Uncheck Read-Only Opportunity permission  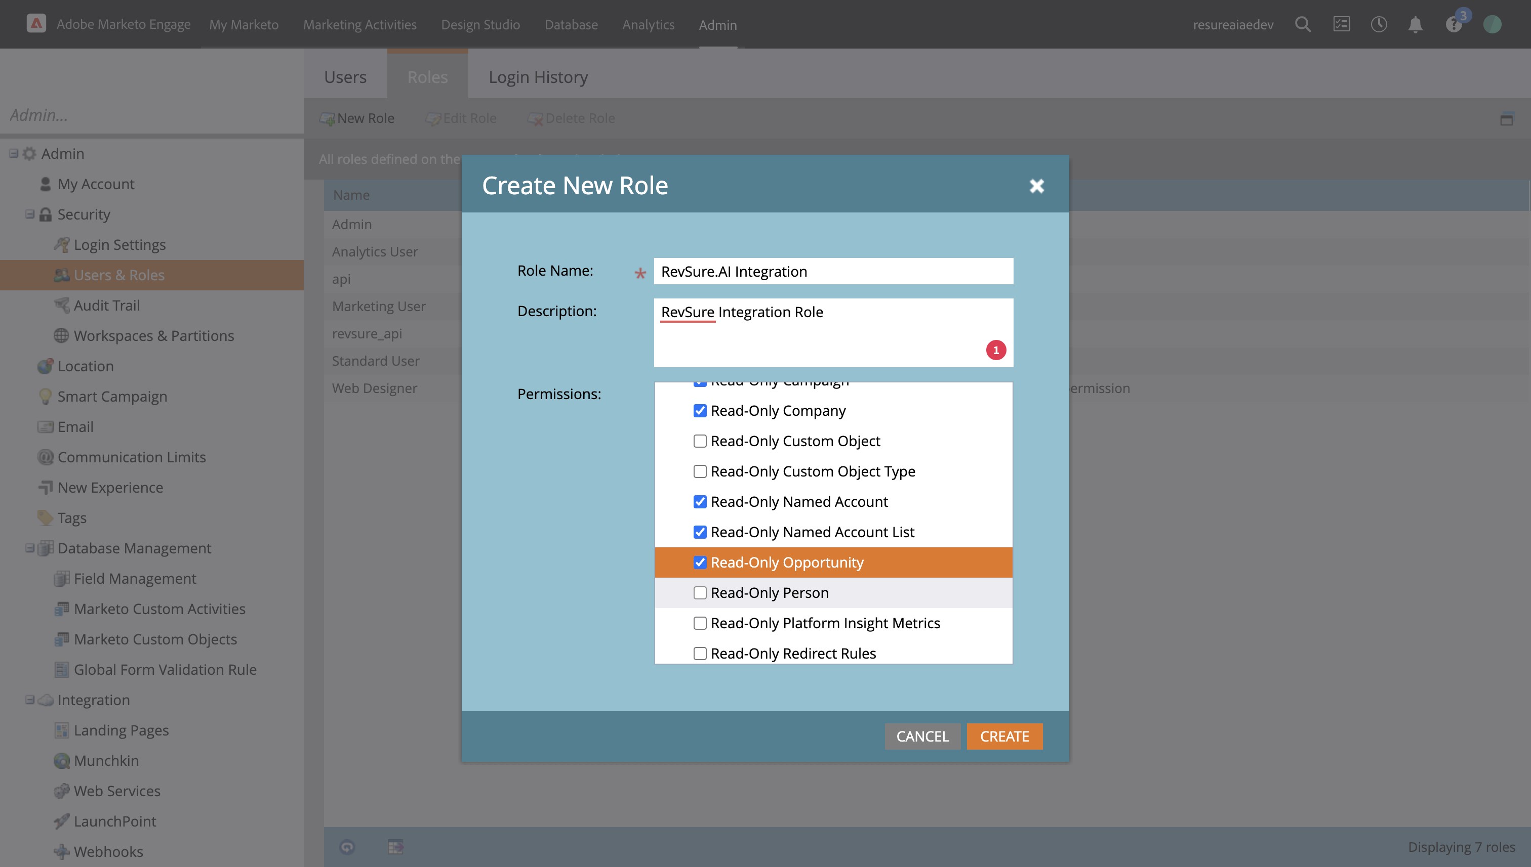[700, 562]
